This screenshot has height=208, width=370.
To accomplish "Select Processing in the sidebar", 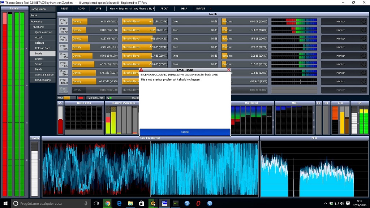I will point(43,21).
